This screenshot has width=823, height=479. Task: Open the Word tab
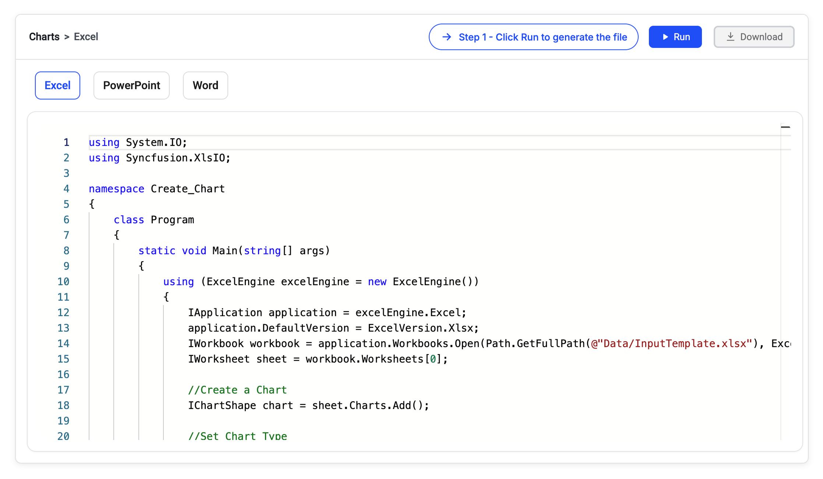(205, 85)
